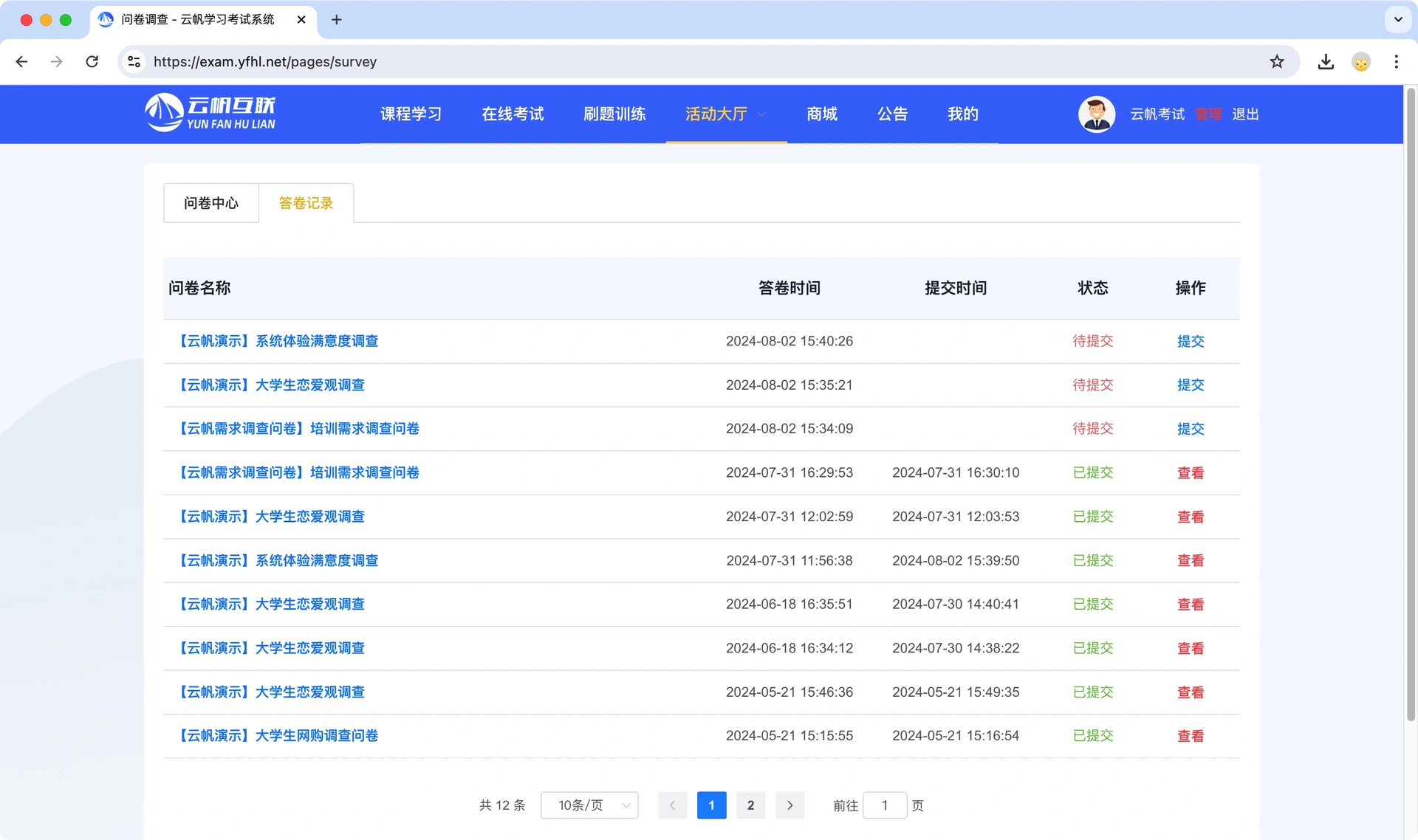Open site information icon in address bar
Viewport: 1418px width, 840px height.
134,62
